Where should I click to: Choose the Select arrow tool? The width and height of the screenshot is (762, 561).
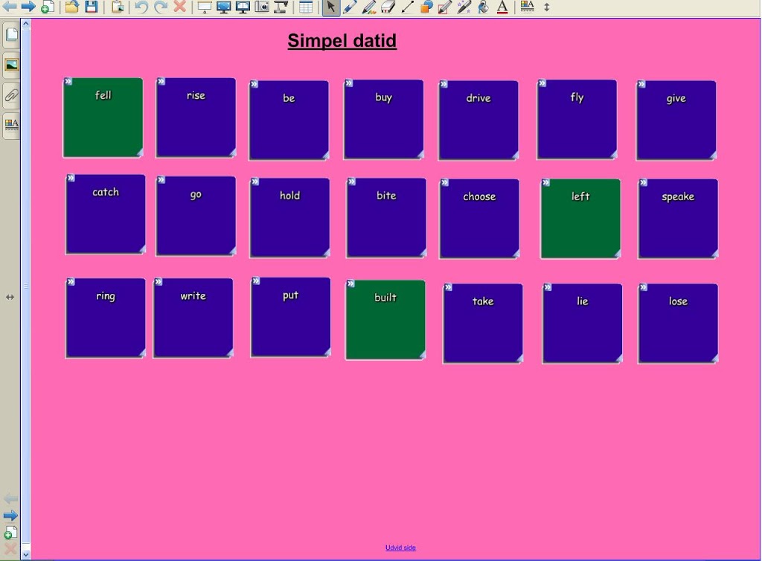click(x=331, y=7)
